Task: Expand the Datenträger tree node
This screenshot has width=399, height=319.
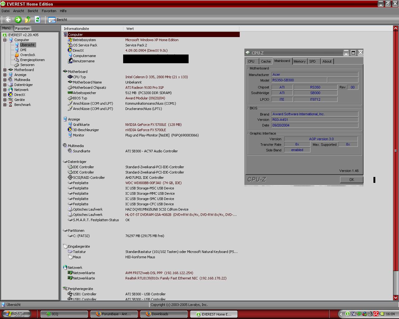Action: tap(5, 85)
